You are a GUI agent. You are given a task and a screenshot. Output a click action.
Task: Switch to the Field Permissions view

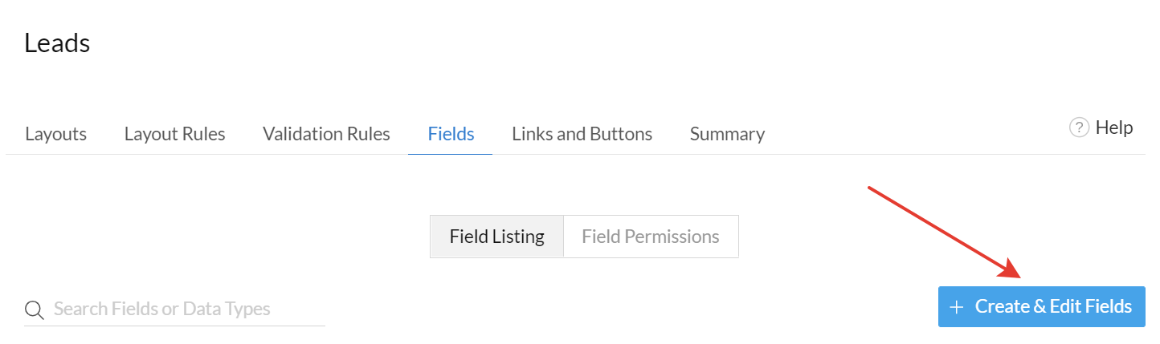pos(650,237)
